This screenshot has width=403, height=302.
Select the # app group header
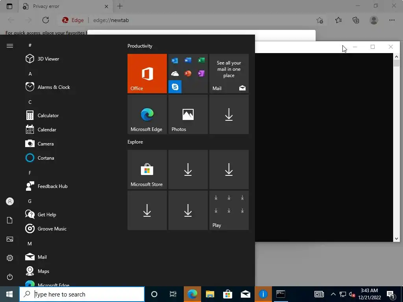point(30,45)
